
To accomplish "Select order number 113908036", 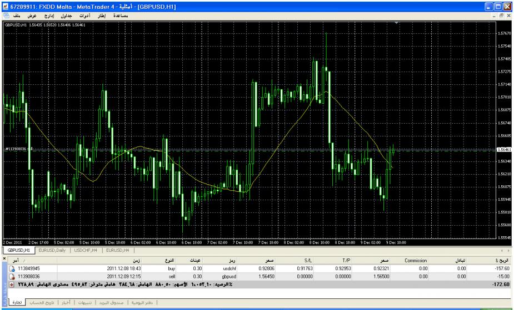I will click(x=29, y=277).
